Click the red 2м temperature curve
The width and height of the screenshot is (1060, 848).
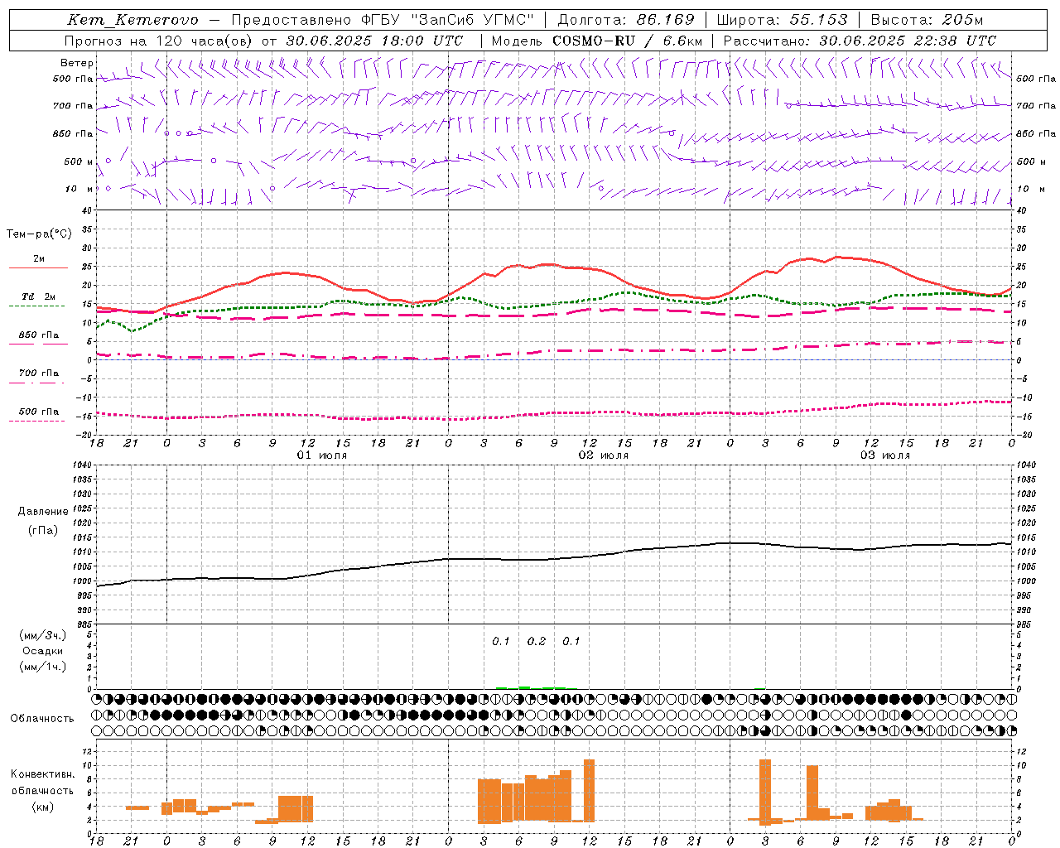(x=555, y=265)
